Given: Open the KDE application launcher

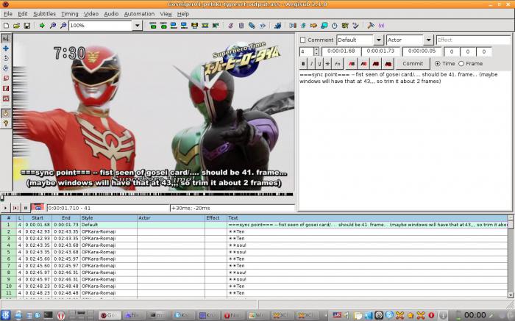Looking at the screenshot, I should tap(6, 315).
